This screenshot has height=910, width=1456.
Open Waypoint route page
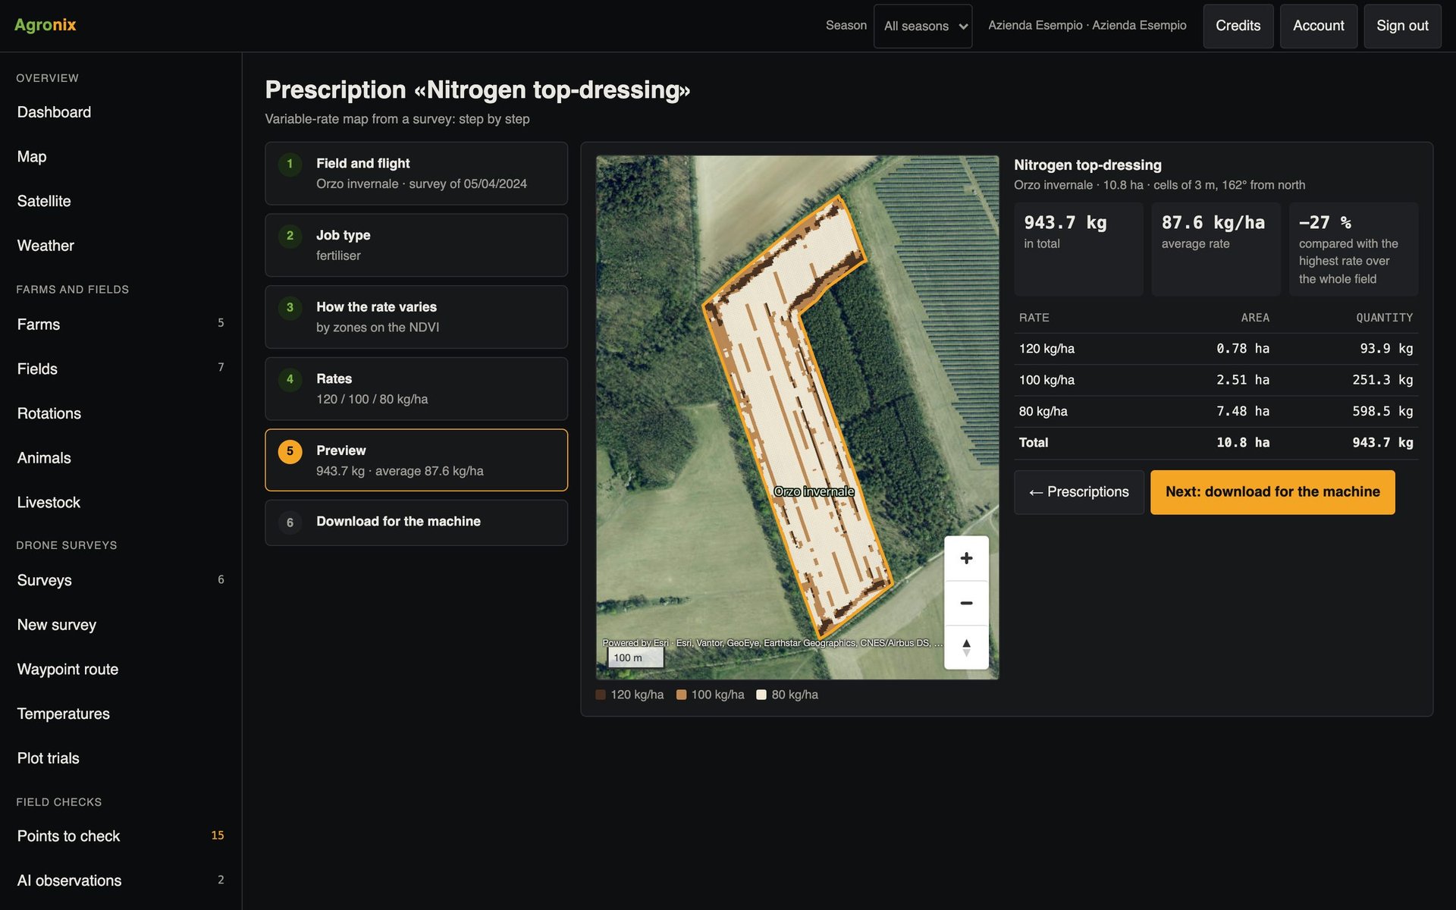(x=121, y=670)
